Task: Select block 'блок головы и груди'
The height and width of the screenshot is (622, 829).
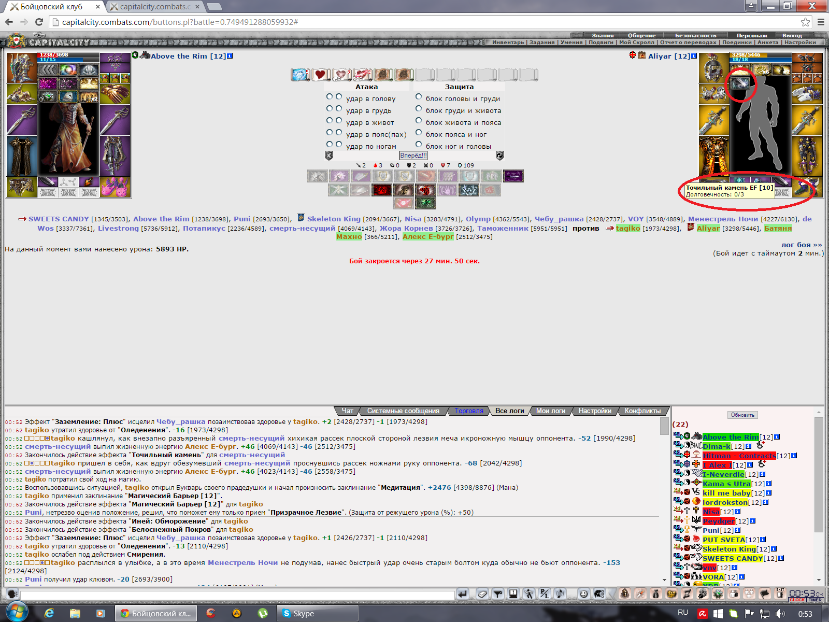Action: click(419, 96)
